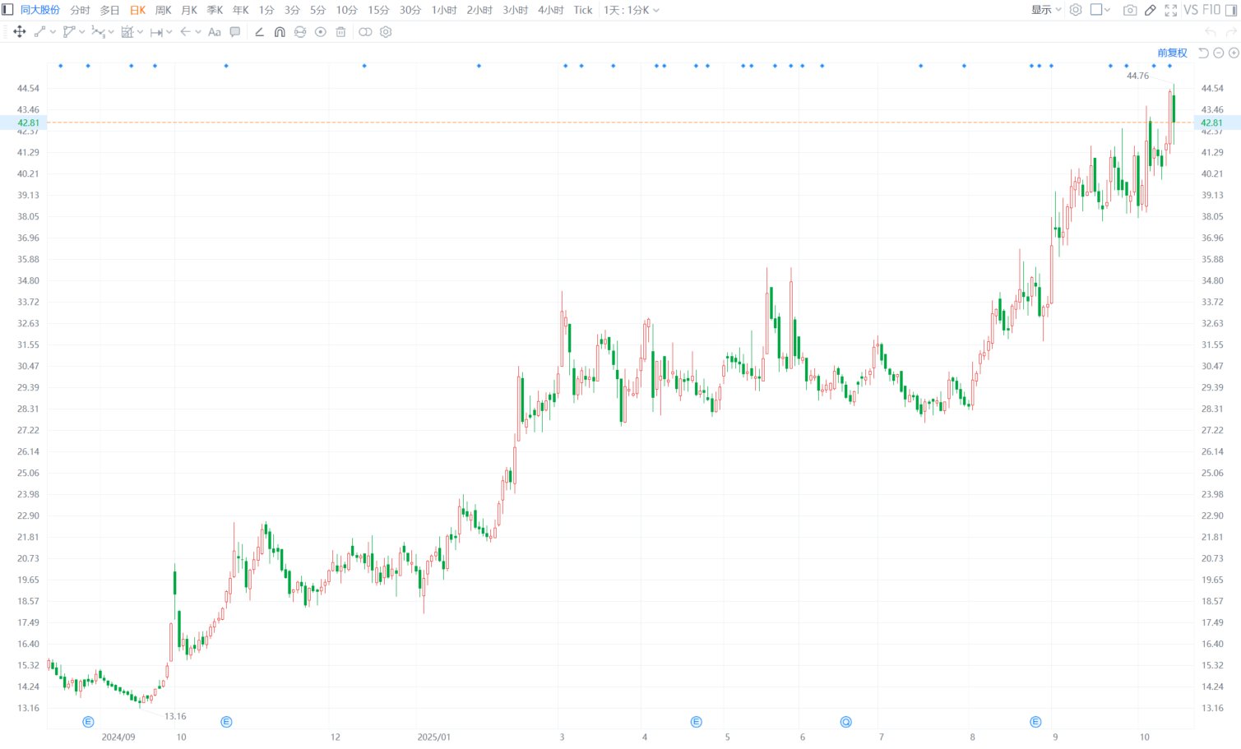Expand the 显示 display dropdown
This screenshot has width=1241, height=749.
tap(1046, 10)
